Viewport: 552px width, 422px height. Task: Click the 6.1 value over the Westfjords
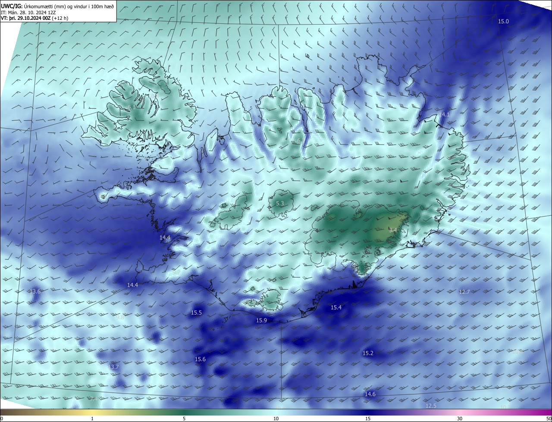tap(132, 107)
